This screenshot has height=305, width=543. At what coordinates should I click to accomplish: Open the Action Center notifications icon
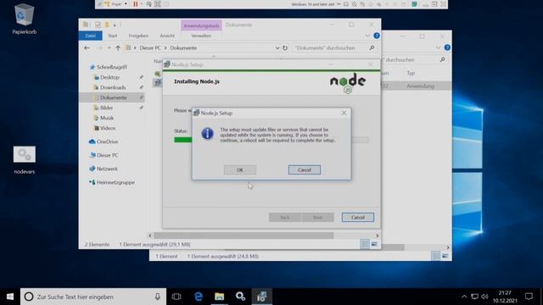(529, 297)
